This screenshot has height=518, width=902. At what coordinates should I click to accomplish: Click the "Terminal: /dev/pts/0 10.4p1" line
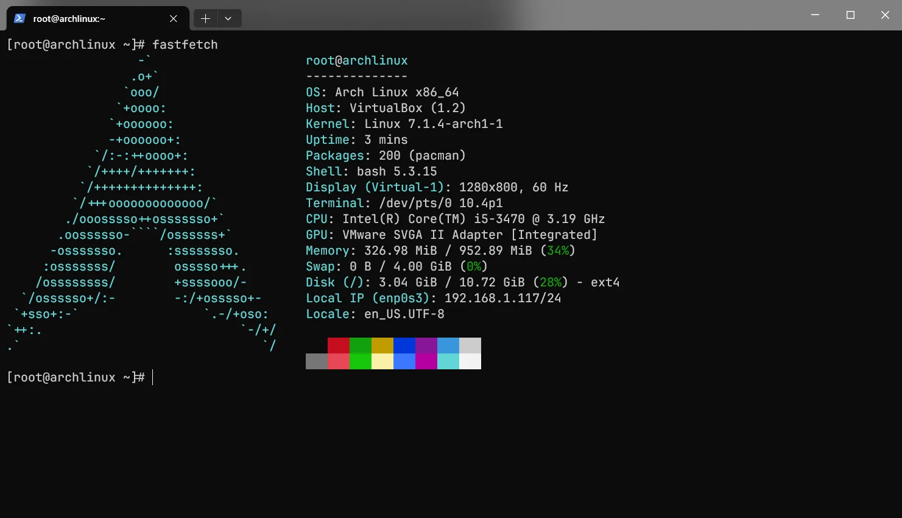pyautogui.click(x=404, y=203)
